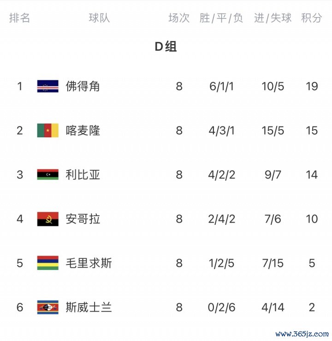The width and height of the screenshot is (332, 341).
Task: Click the 场次 column header
Action: 179,18
